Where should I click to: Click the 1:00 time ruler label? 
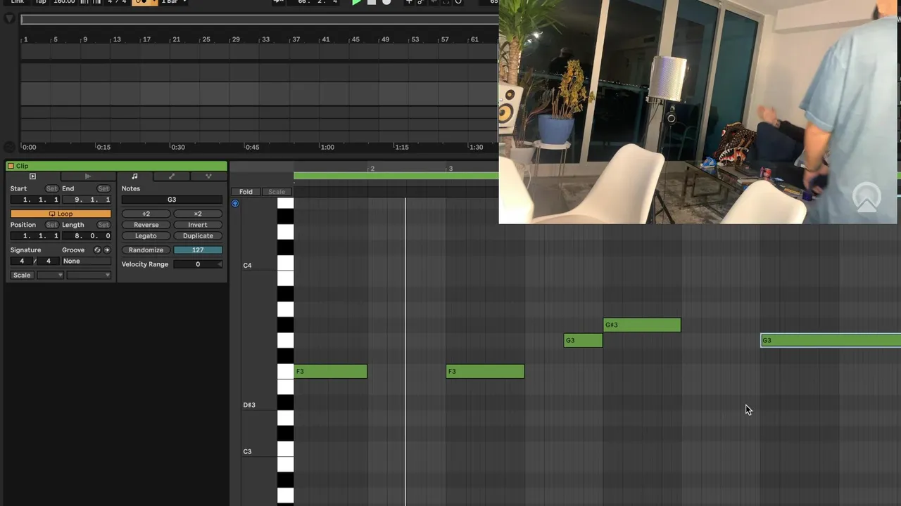(327, 148)
